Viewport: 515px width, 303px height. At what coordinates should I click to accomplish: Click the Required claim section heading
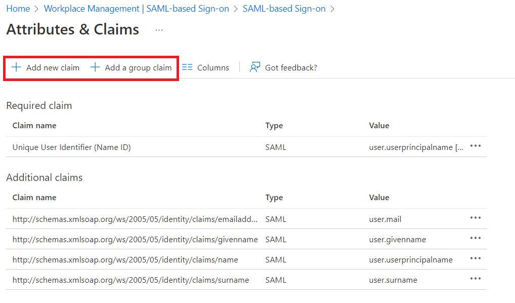39,106
